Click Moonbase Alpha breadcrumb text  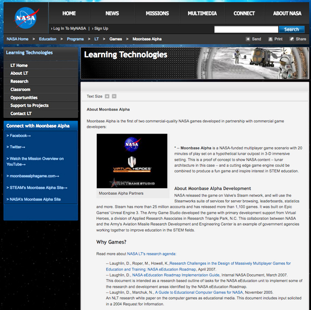pyautogui.click(x=147, y=39)
